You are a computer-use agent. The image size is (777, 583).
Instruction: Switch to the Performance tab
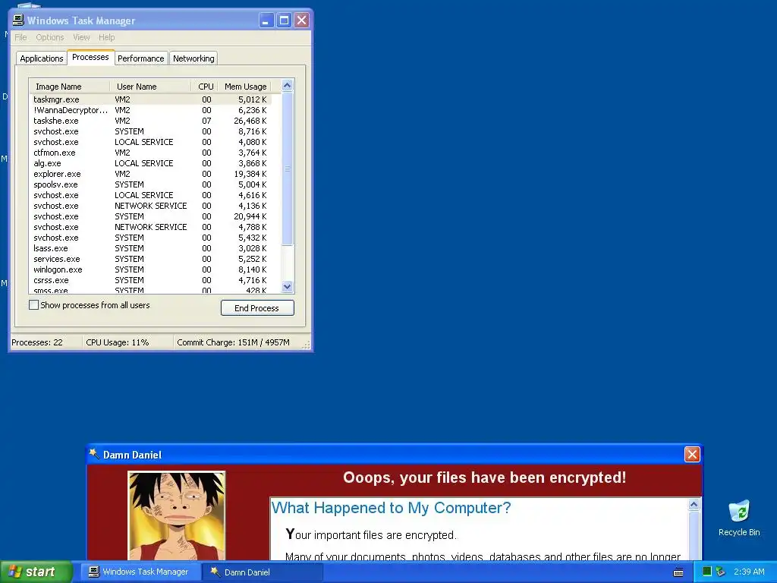(x=141, y=58)
